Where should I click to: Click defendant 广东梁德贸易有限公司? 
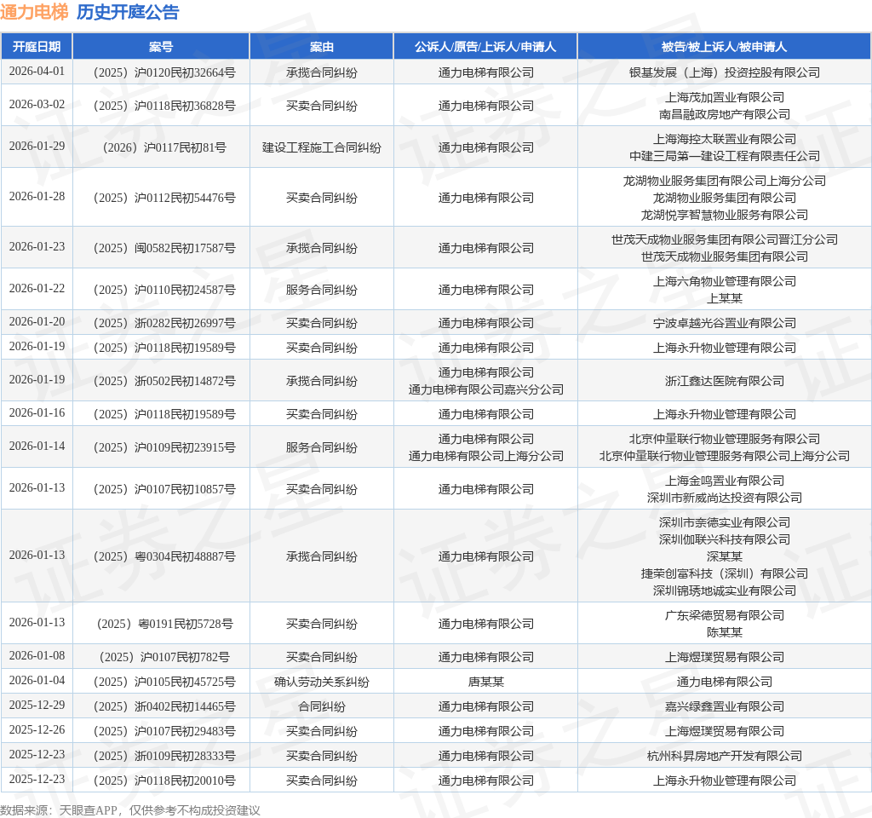pyautogui.click(x=724, y=615)
